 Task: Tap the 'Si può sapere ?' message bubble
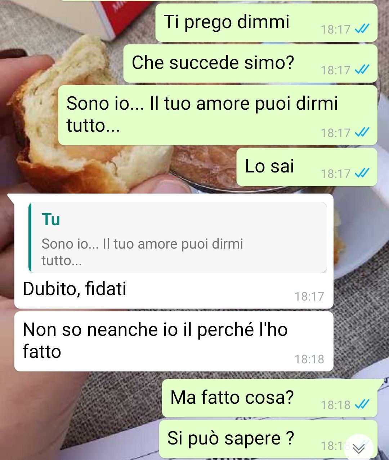tap(268, 439)
